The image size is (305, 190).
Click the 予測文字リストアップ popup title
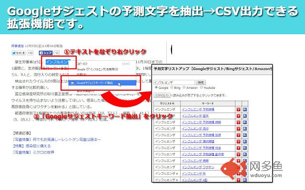(213, 68)
